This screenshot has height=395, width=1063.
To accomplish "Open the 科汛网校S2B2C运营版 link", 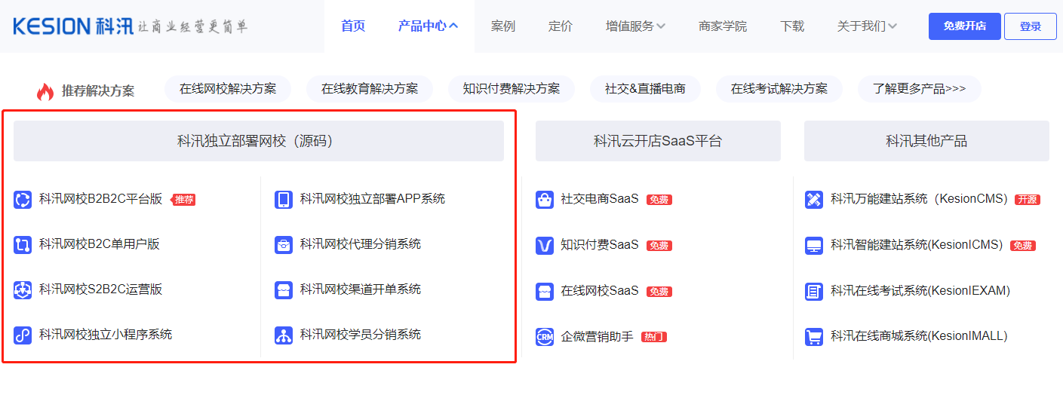I will (101, 289).
